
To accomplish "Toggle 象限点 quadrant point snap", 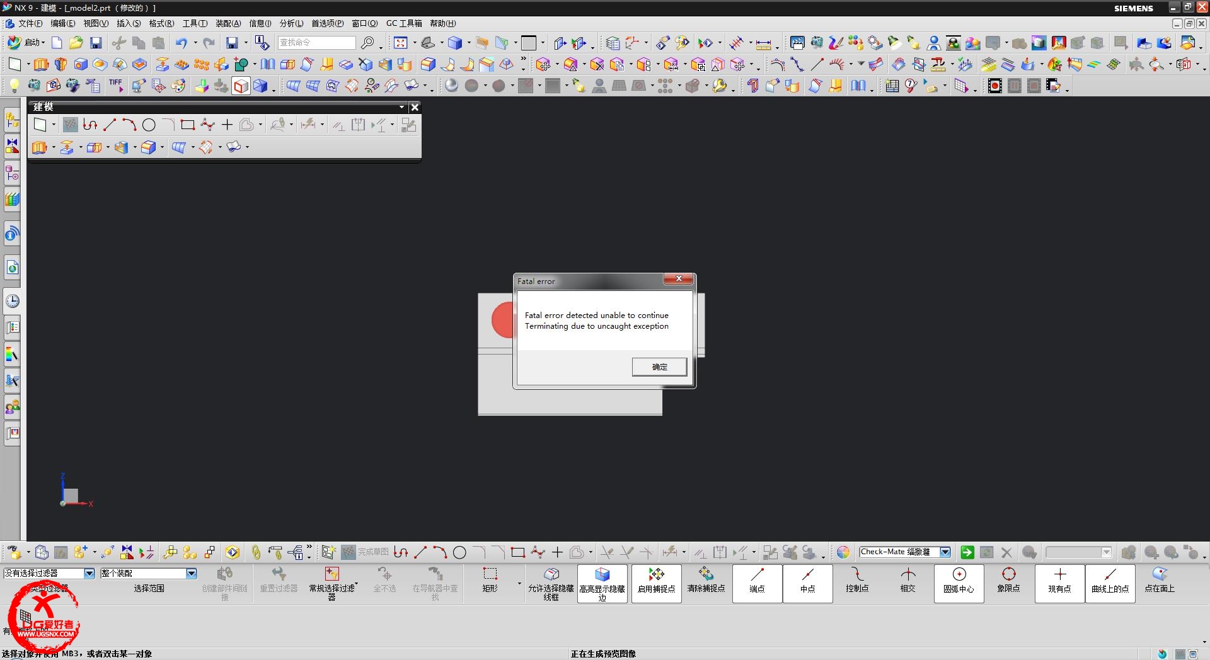I will (x=1008, y=581).
